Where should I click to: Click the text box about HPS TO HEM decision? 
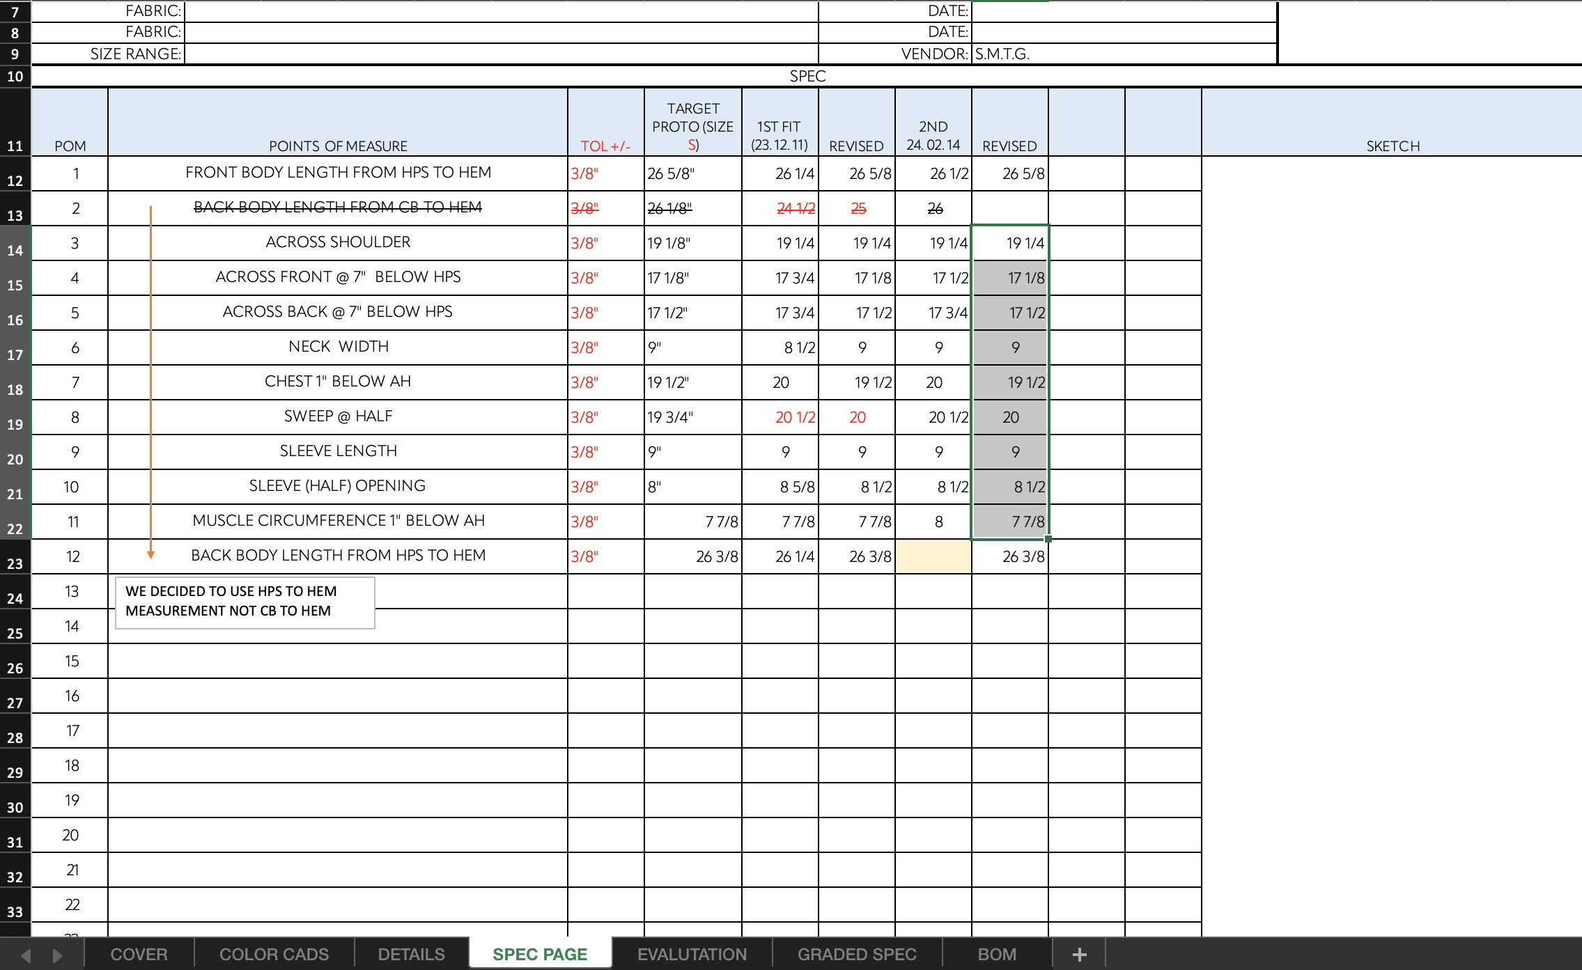[x=245, y=602]
